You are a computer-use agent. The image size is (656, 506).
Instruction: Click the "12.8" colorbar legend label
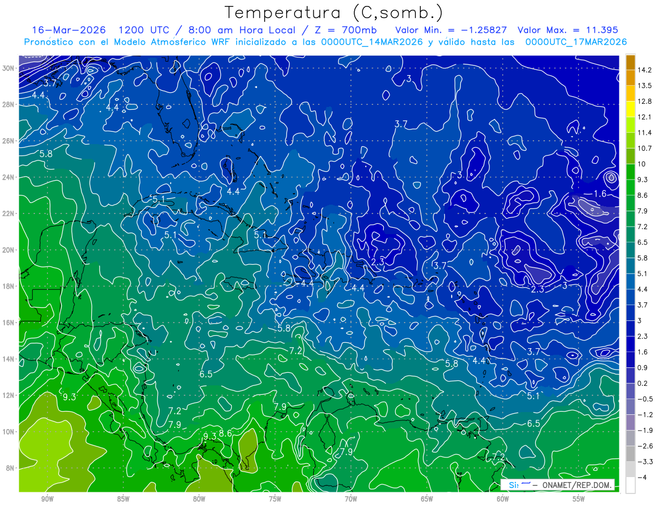[x=645, y=102]
